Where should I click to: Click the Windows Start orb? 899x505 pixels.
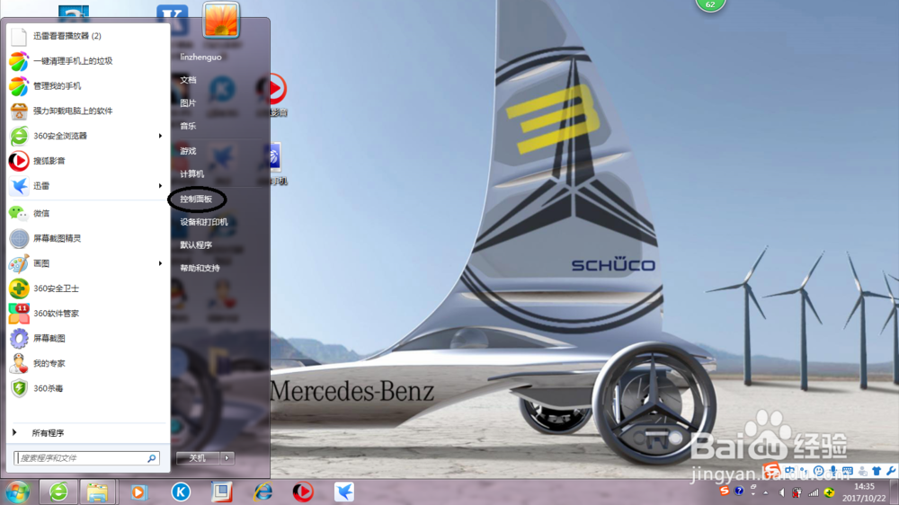click(x=17, y=492)
